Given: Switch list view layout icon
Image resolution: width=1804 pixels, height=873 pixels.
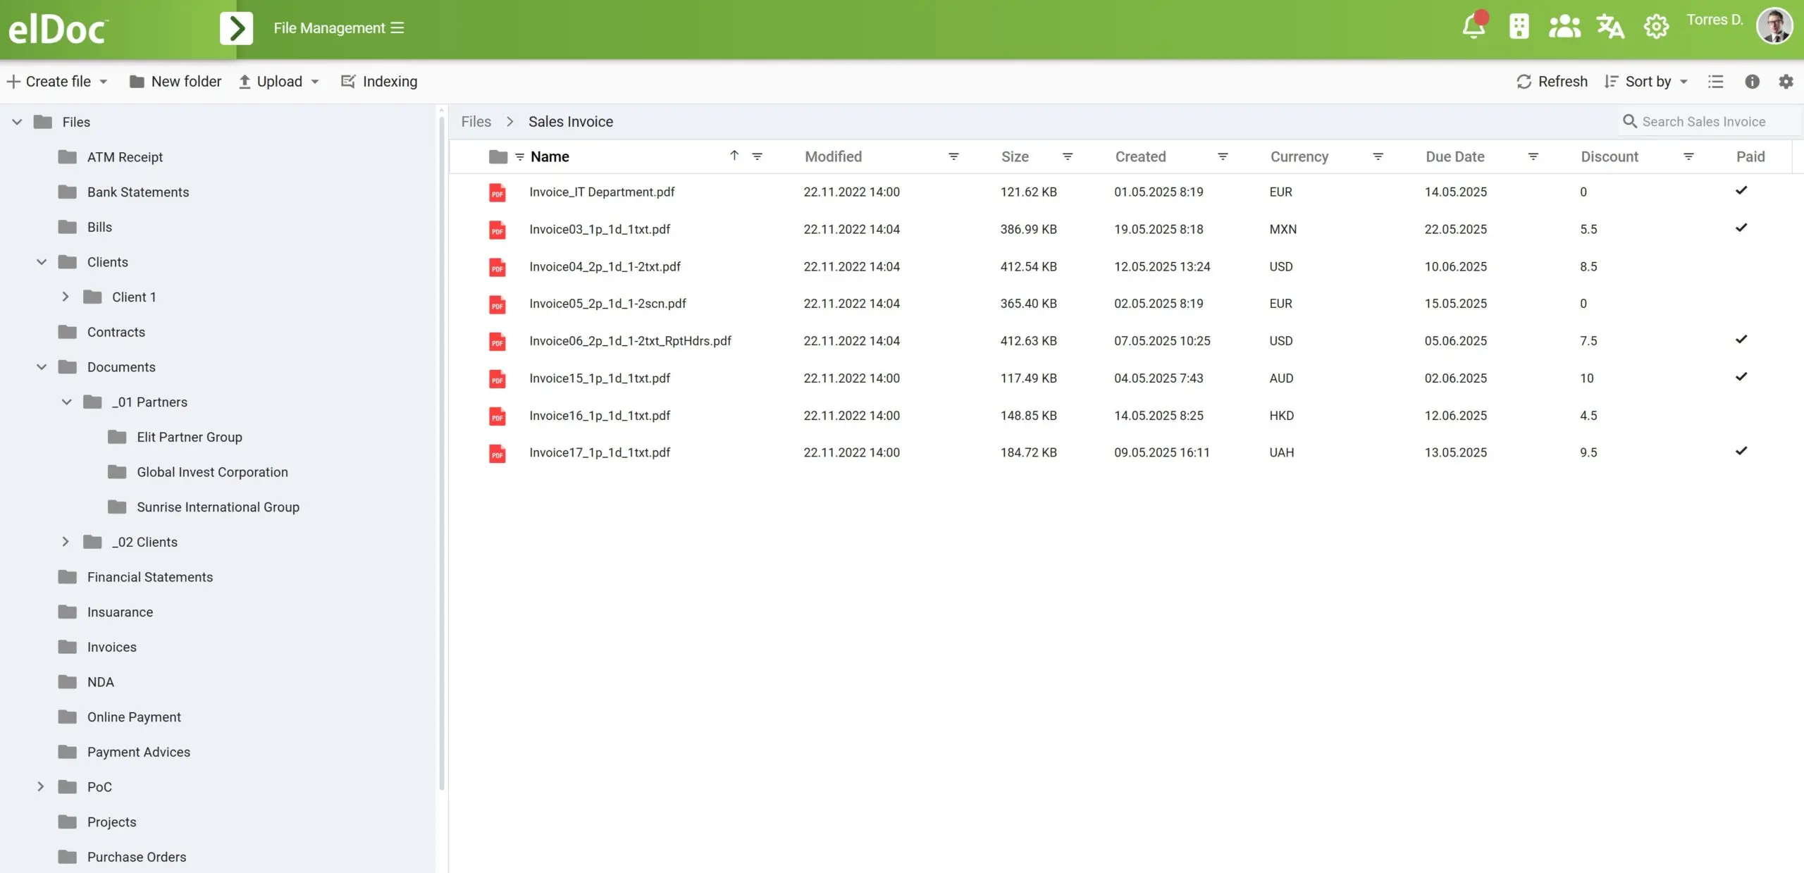Looking at the screenshot, I should pos(1715,82).
